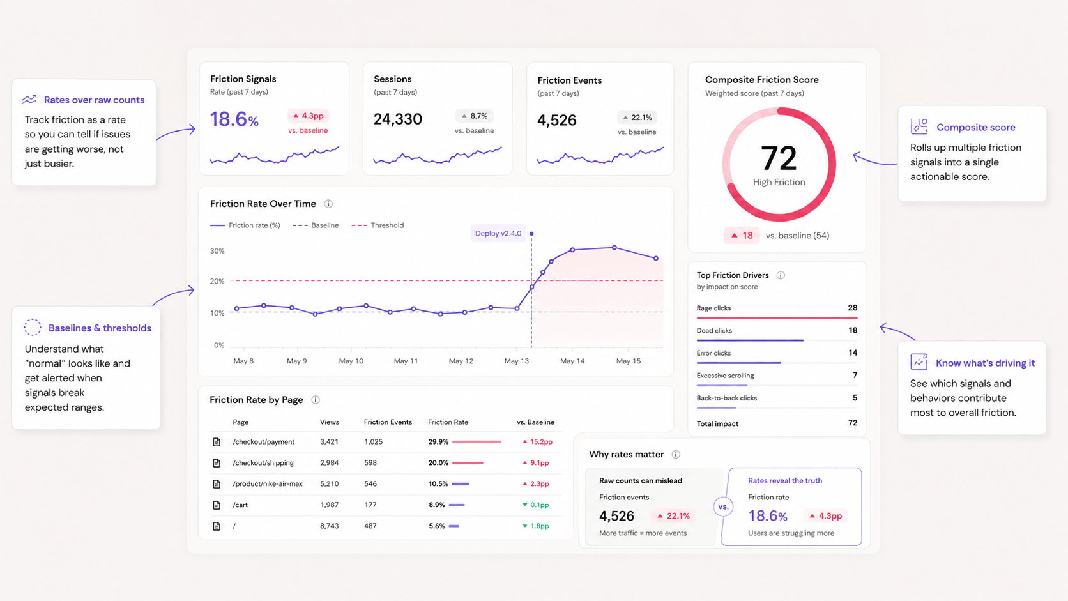Click the Sessions sparkline chart

coord(438,155)
